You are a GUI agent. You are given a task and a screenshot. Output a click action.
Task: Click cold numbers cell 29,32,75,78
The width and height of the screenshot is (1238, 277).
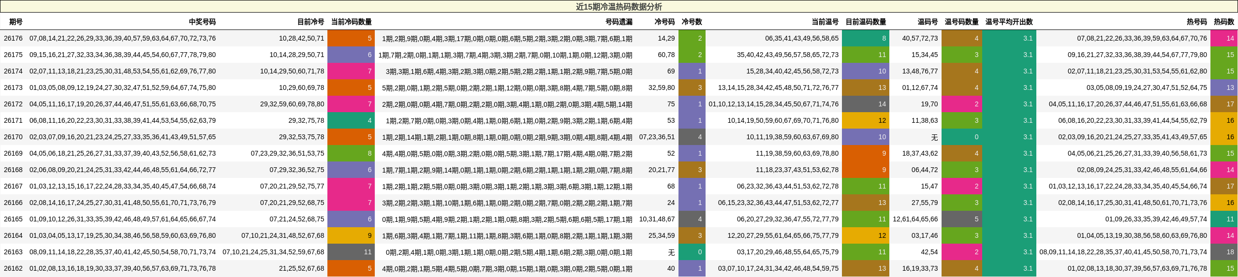click(306, 120)
